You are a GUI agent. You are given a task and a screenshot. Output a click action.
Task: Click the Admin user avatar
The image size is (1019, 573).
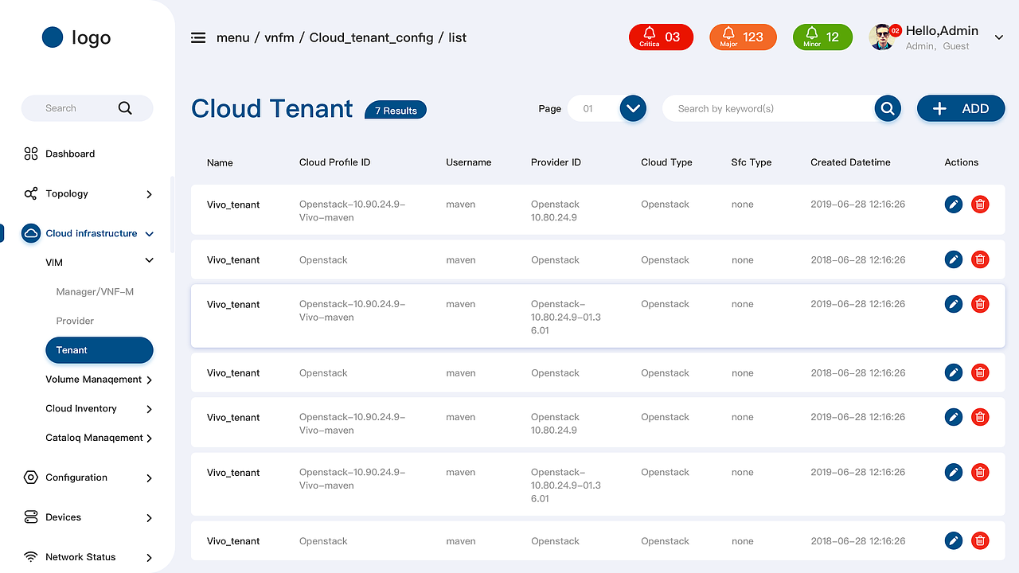click(x=882, y=37)
